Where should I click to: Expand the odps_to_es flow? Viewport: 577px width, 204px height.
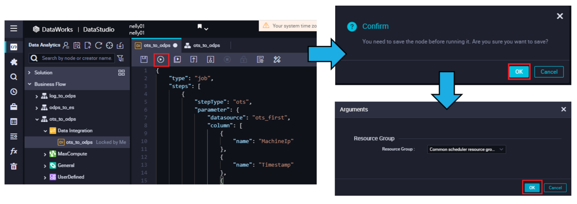pyautogui.click(x=37, y=108)
